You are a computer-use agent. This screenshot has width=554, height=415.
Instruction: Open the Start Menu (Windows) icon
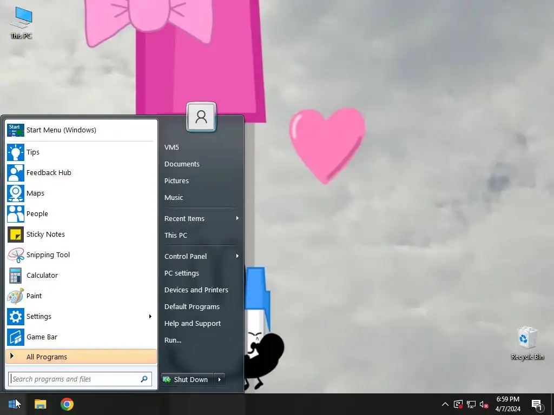[x=16, y=130]
